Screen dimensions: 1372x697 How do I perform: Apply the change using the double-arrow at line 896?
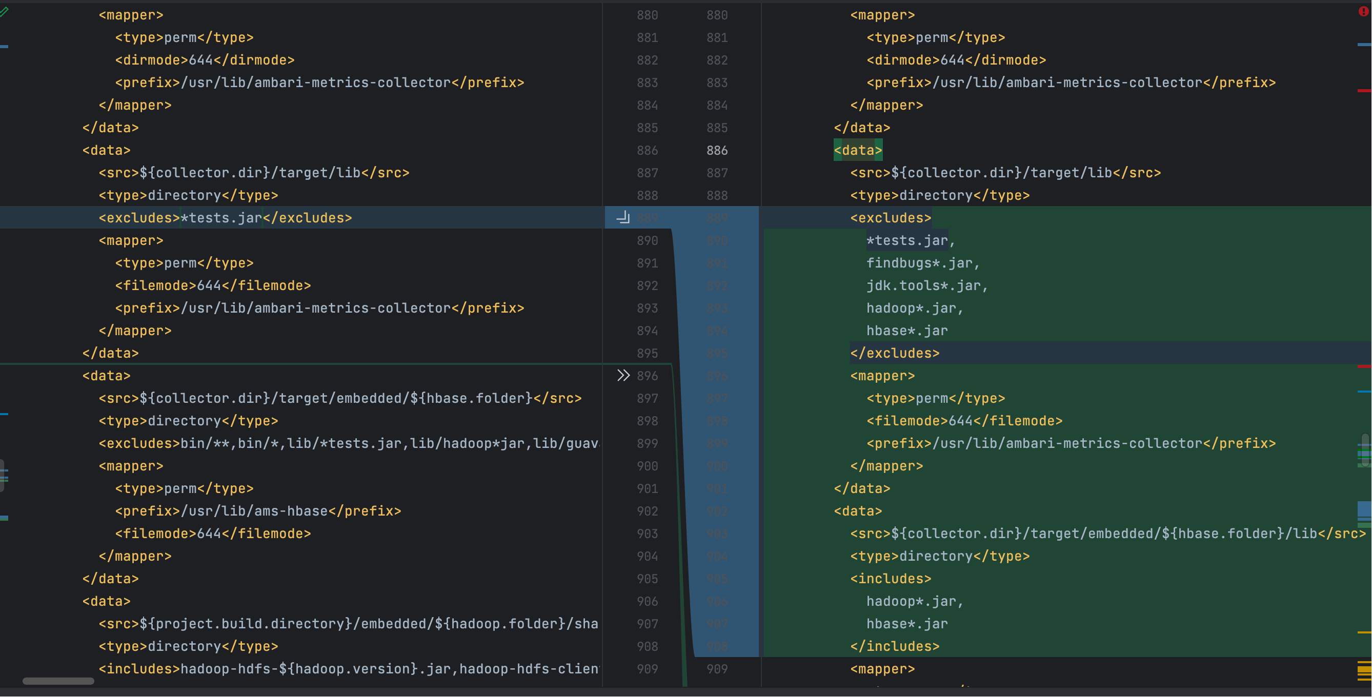click(622, 376)
